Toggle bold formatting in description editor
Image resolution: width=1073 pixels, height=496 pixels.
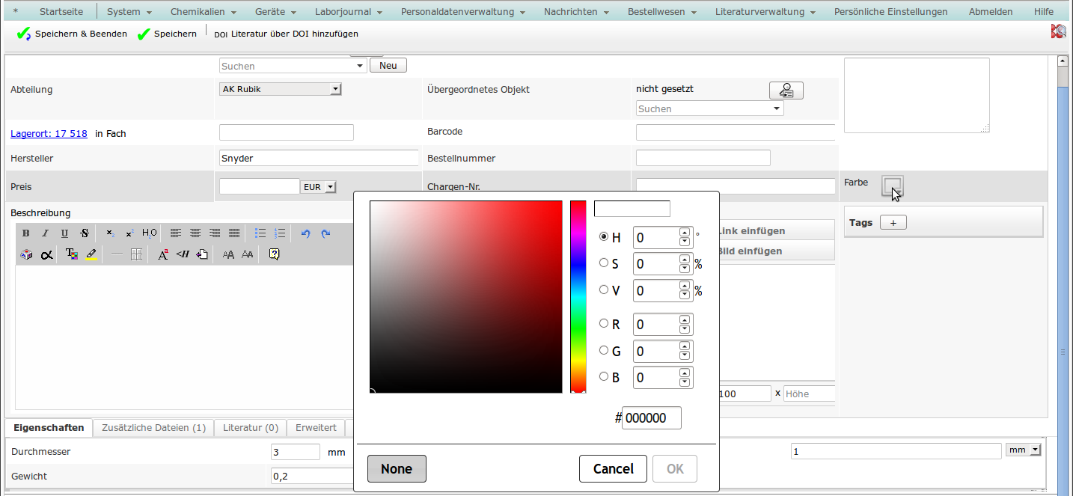26,233
